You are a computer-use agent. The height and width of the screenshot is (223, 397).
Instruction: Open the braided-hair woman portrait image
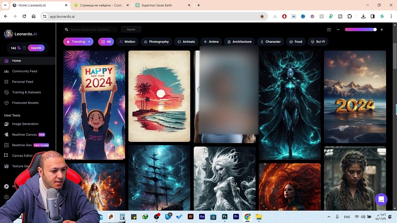click(x=355, y=179)
